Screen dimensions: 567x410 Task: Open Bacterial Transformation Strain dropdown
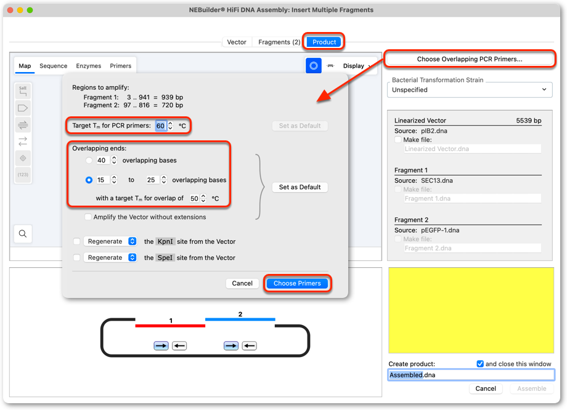[x=470, y=90]
